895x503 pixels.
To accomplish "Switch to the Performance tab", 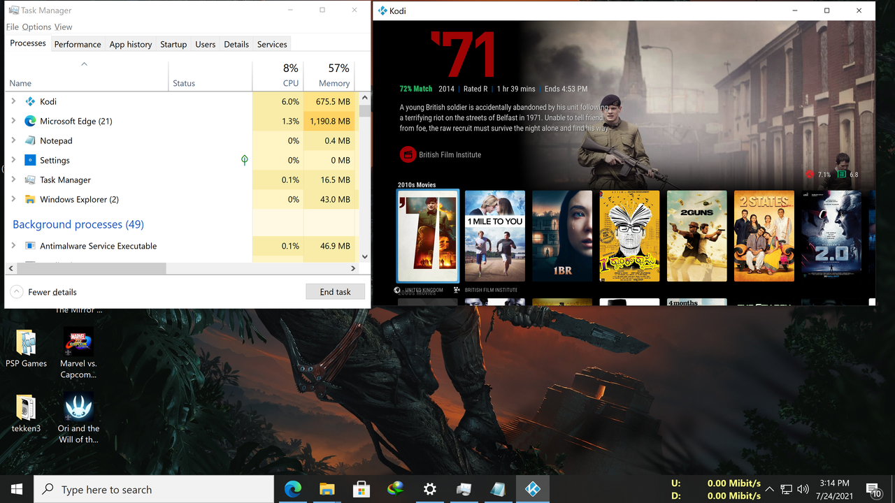I will tap(78, 44).
